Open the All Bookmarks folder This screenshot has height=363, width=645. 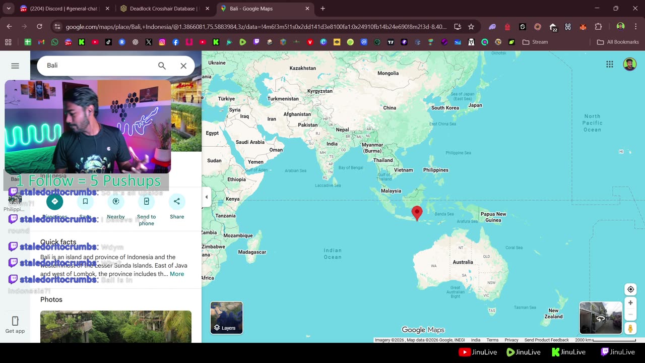pyautogui.click(x=618, y=42)
